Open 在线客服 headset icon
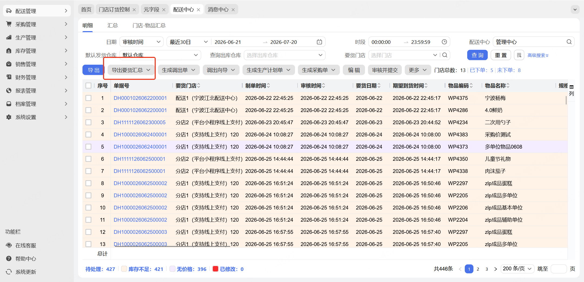 [9, 245]
